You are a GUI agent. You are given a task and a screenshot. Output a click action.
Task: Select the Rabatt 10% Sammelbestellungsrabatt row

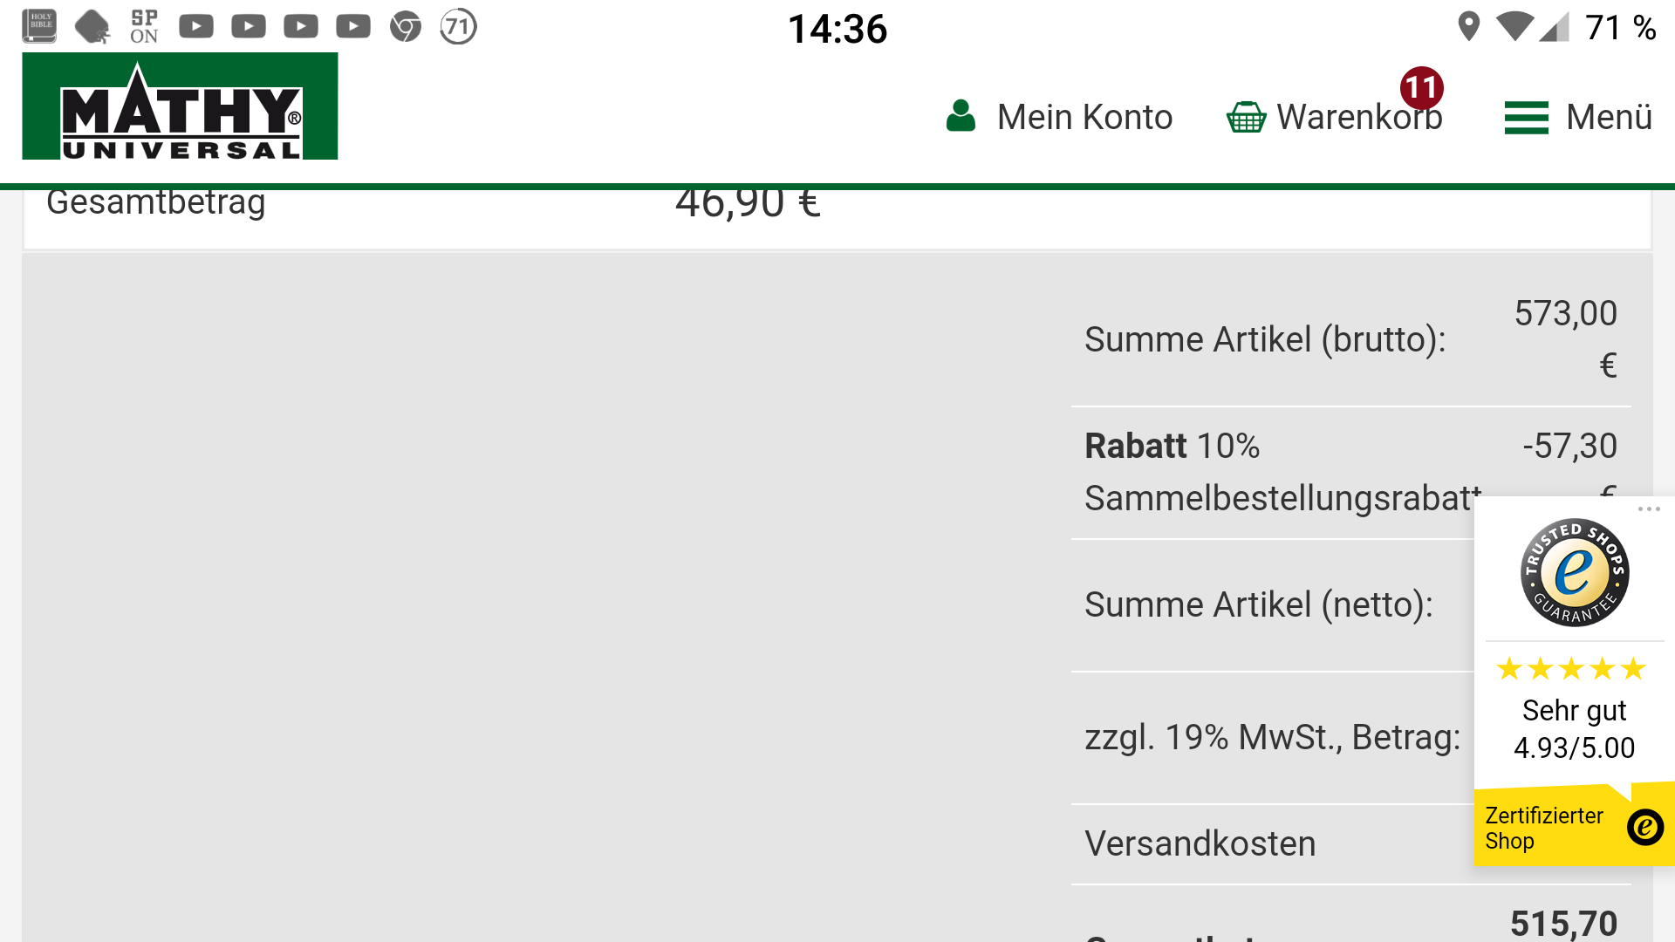pos(1282,472)
